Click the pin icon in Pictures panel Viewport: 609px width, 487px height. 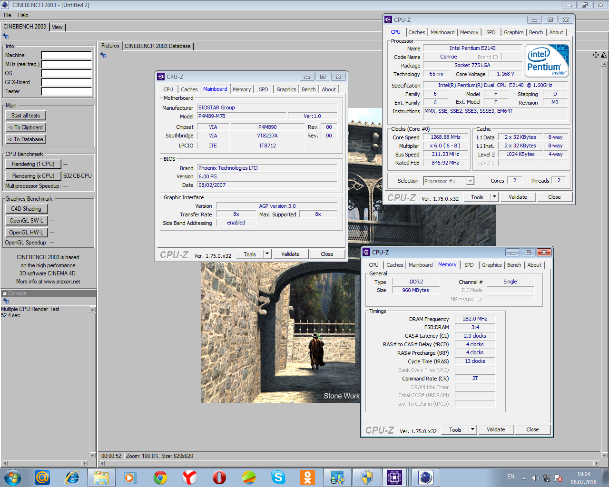(103, 55)
